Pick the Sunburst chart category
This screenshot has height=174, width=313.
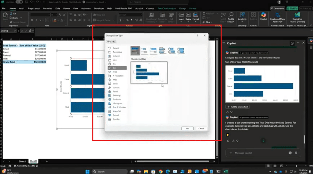[117, 99]
